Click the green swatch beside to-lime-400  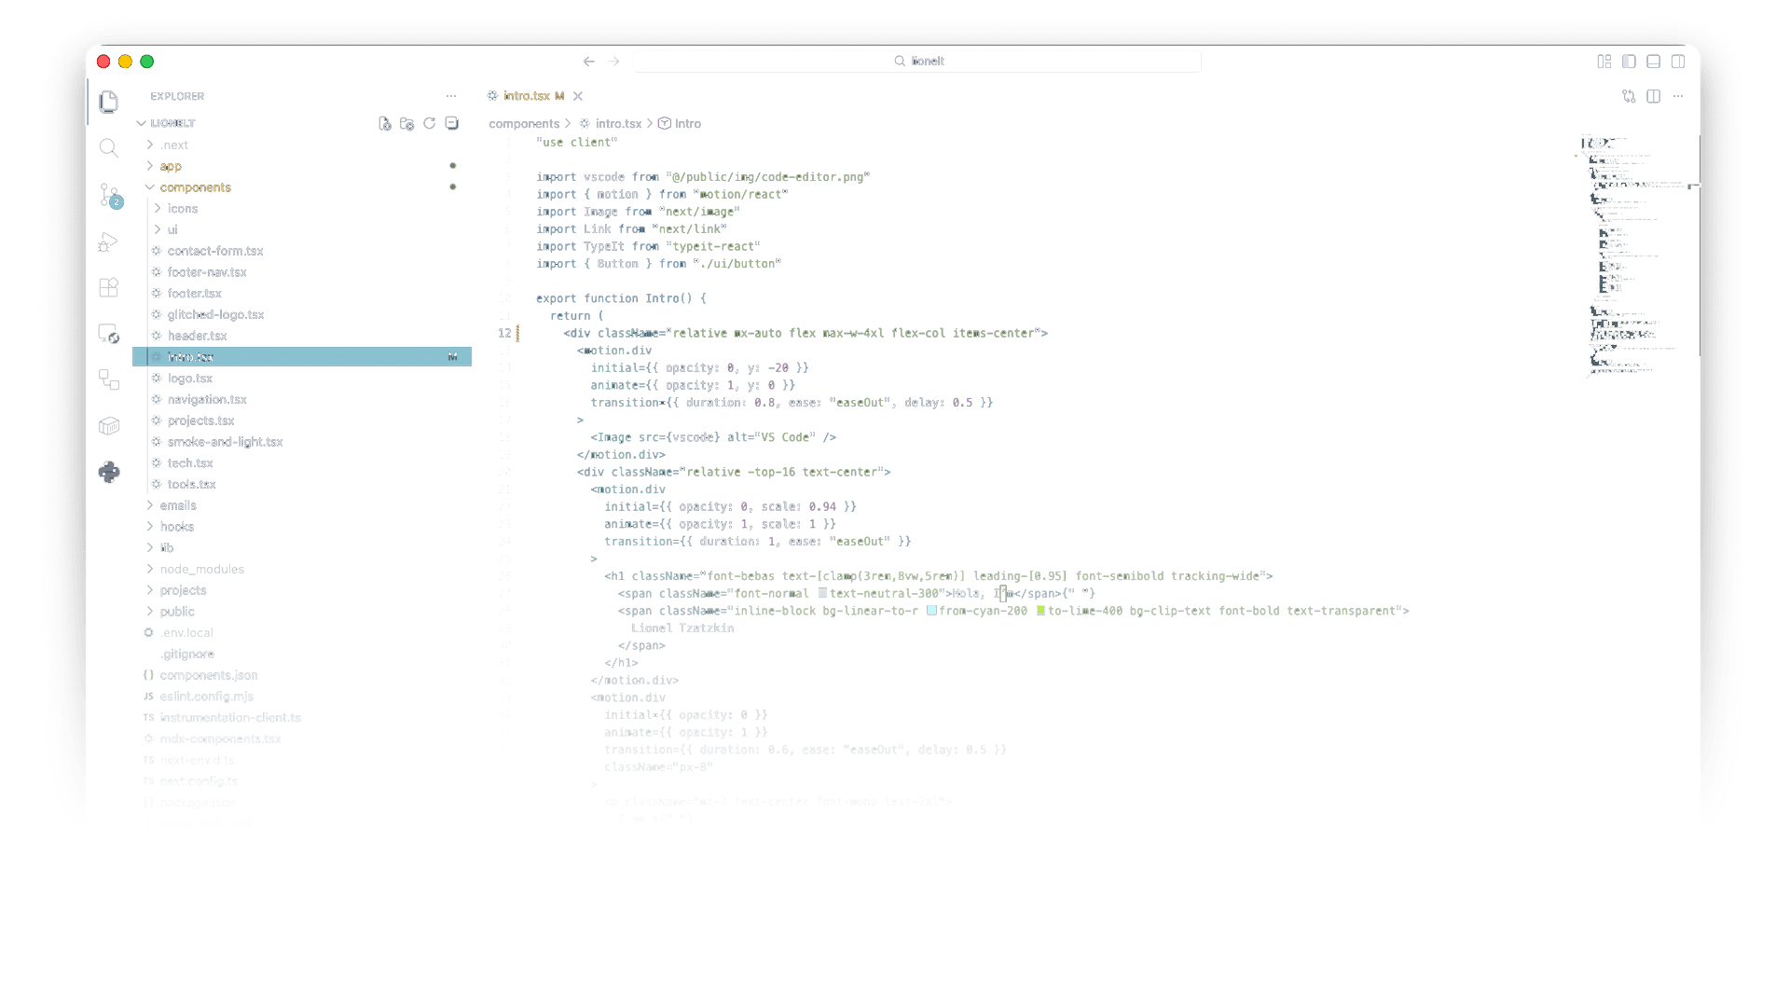point(1040,611)
